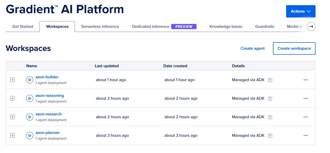Select the Workspaces tab
The image size is (330, 153).
57,27
